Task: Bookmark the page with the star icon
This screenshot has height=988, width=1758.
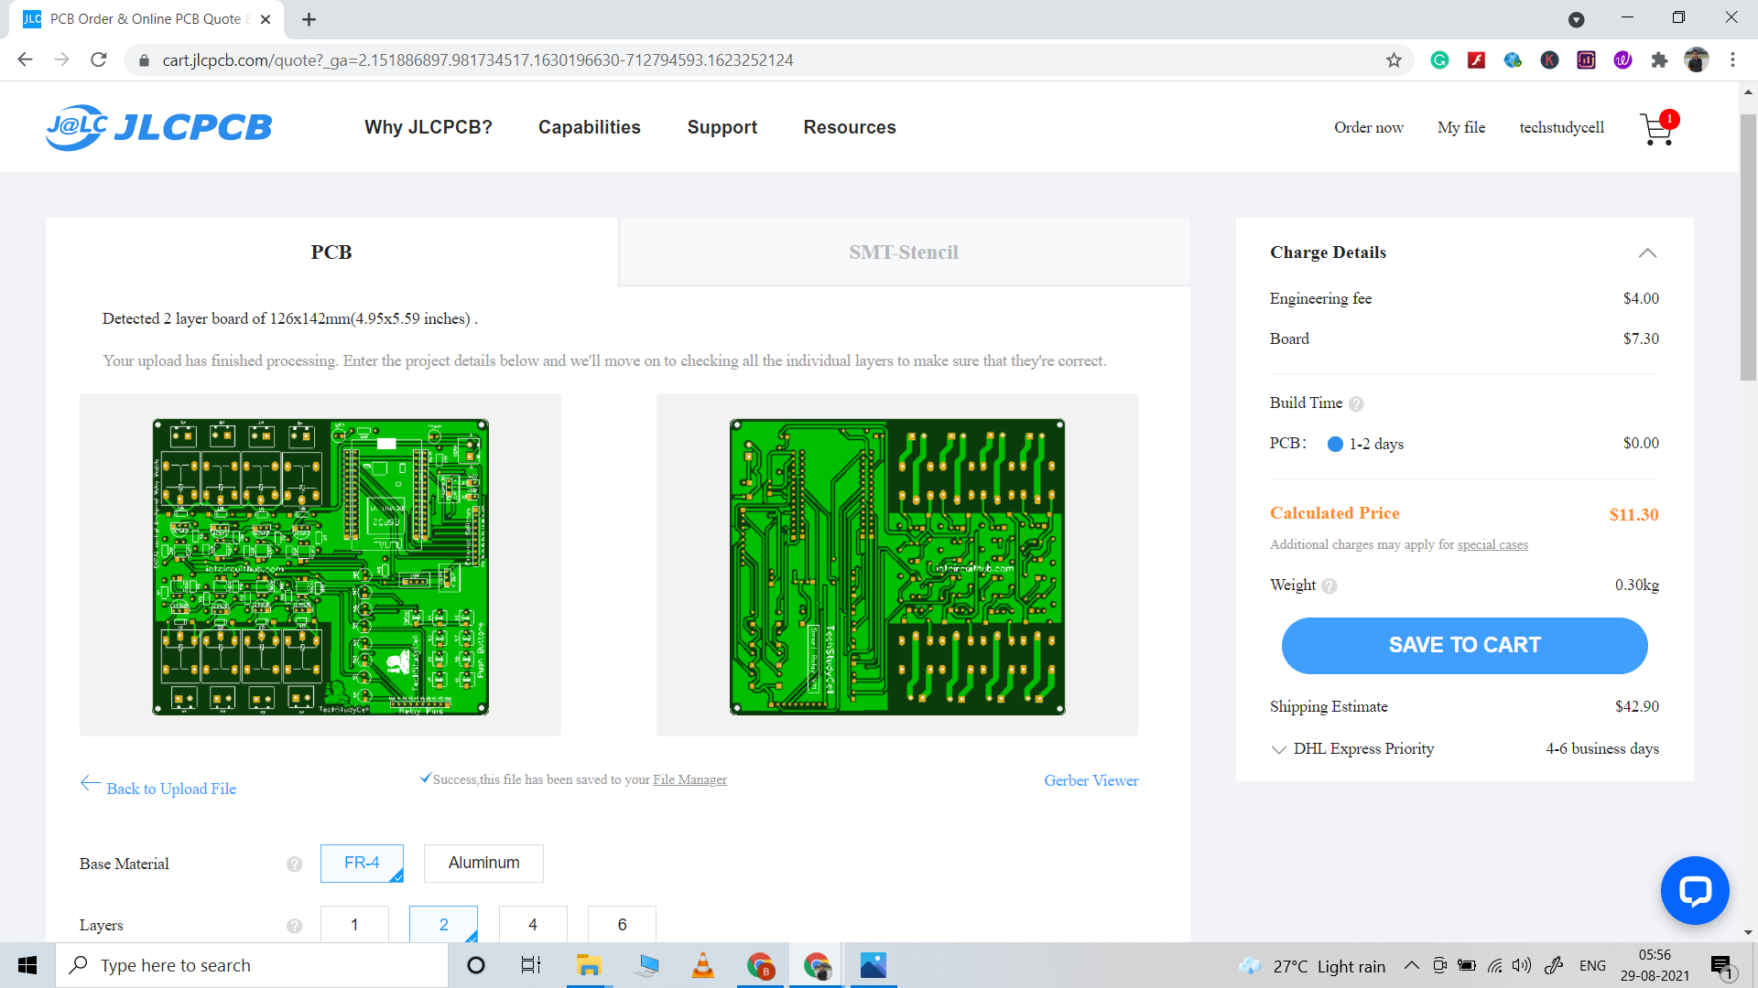Action: (x=1394, y=60)
